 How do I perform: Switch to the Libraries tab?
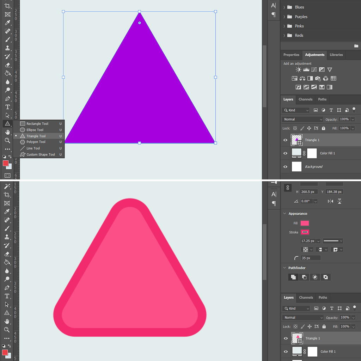[x=336, y=55]
